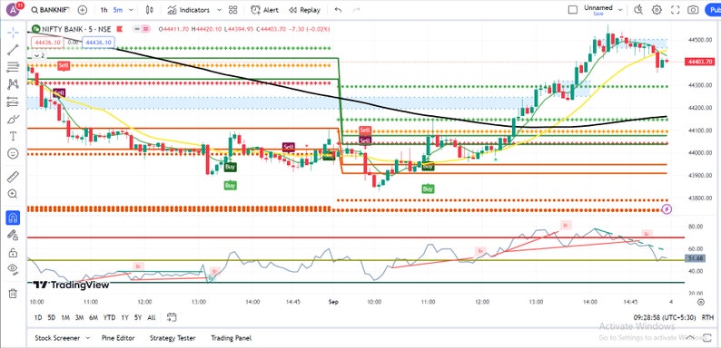
Task: Select the 5m timeframe
Action: point(118,10)
